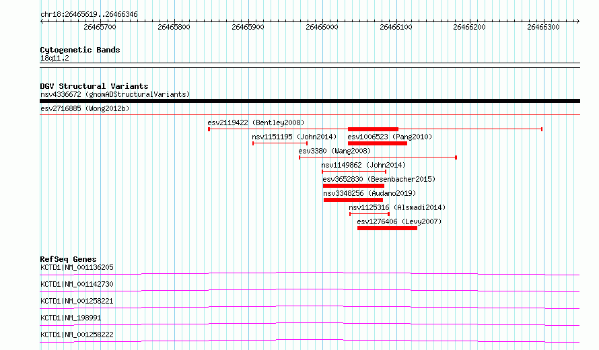Click ruler position label 26466300
Image resolution: width=599 pixels, height=350 pixels.
click(x=544, y=27)
